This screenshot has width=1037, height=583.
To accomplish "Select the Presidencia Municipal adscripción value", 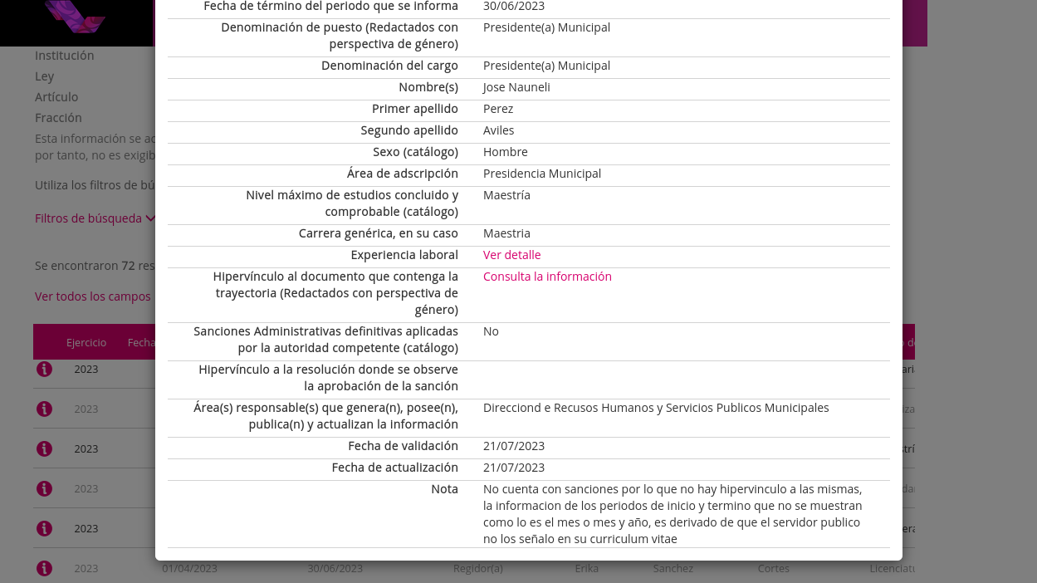I will [x=542, y=174].
